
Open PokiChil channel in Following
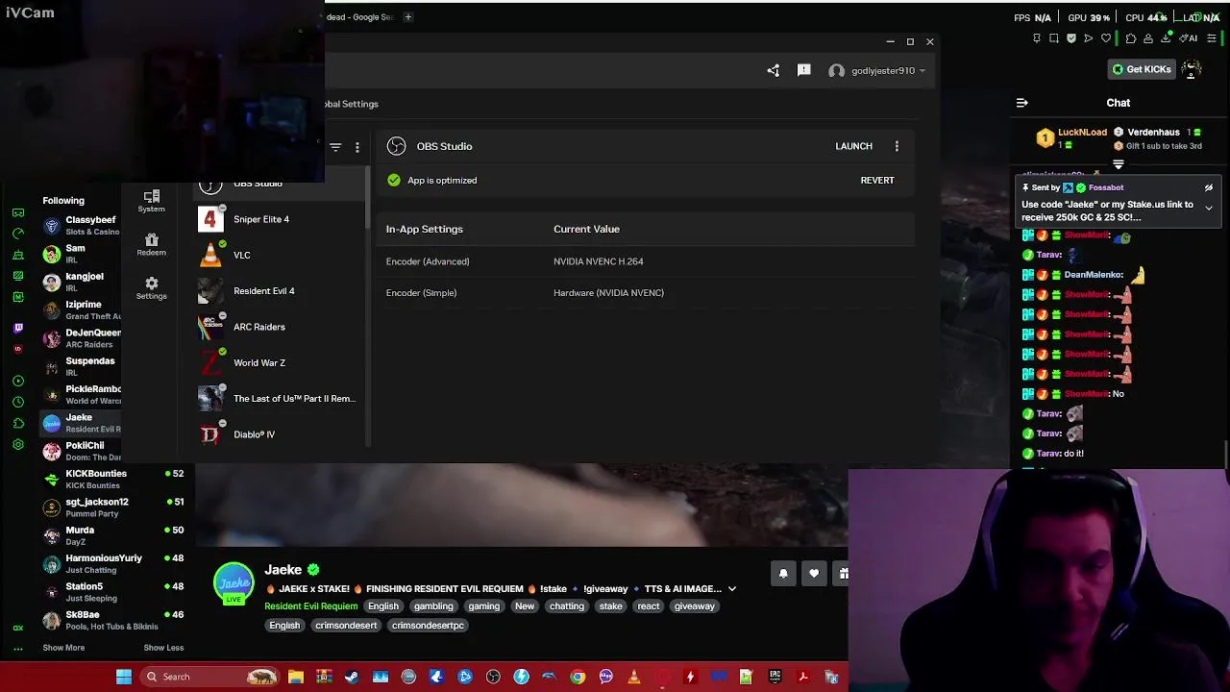(82, 451)
